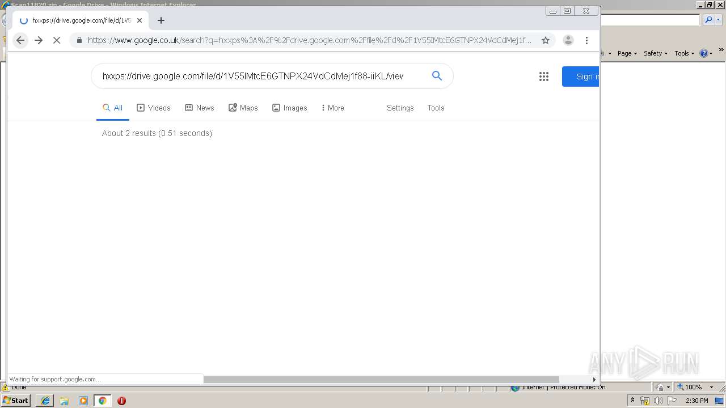Click the Internet Explorer search box
Viewport: 726px width, 408px height.
click(651, 20)
